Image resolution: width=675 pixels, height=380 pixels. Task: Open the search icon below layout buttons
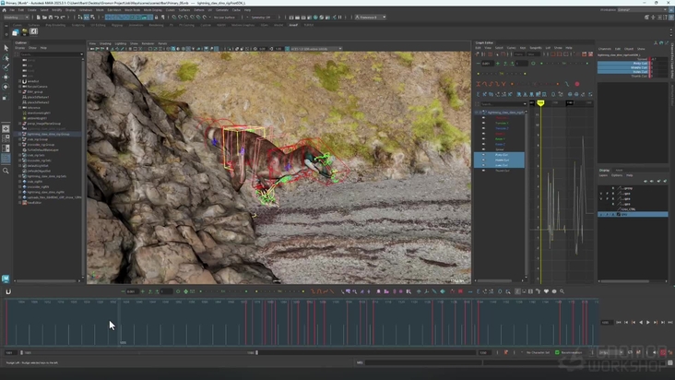pyautogui.click(x=6, y=171)
